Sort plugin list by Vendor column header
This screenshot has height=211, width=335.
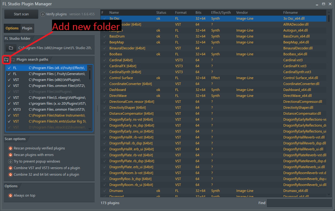pyautogui.click(x=242, y=13)
